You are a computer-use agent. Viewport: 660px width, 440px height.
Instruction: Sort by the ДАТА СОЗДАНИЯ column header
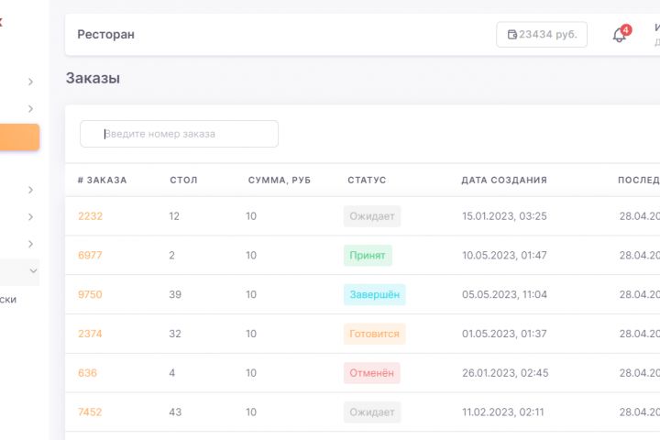[503, 181]
